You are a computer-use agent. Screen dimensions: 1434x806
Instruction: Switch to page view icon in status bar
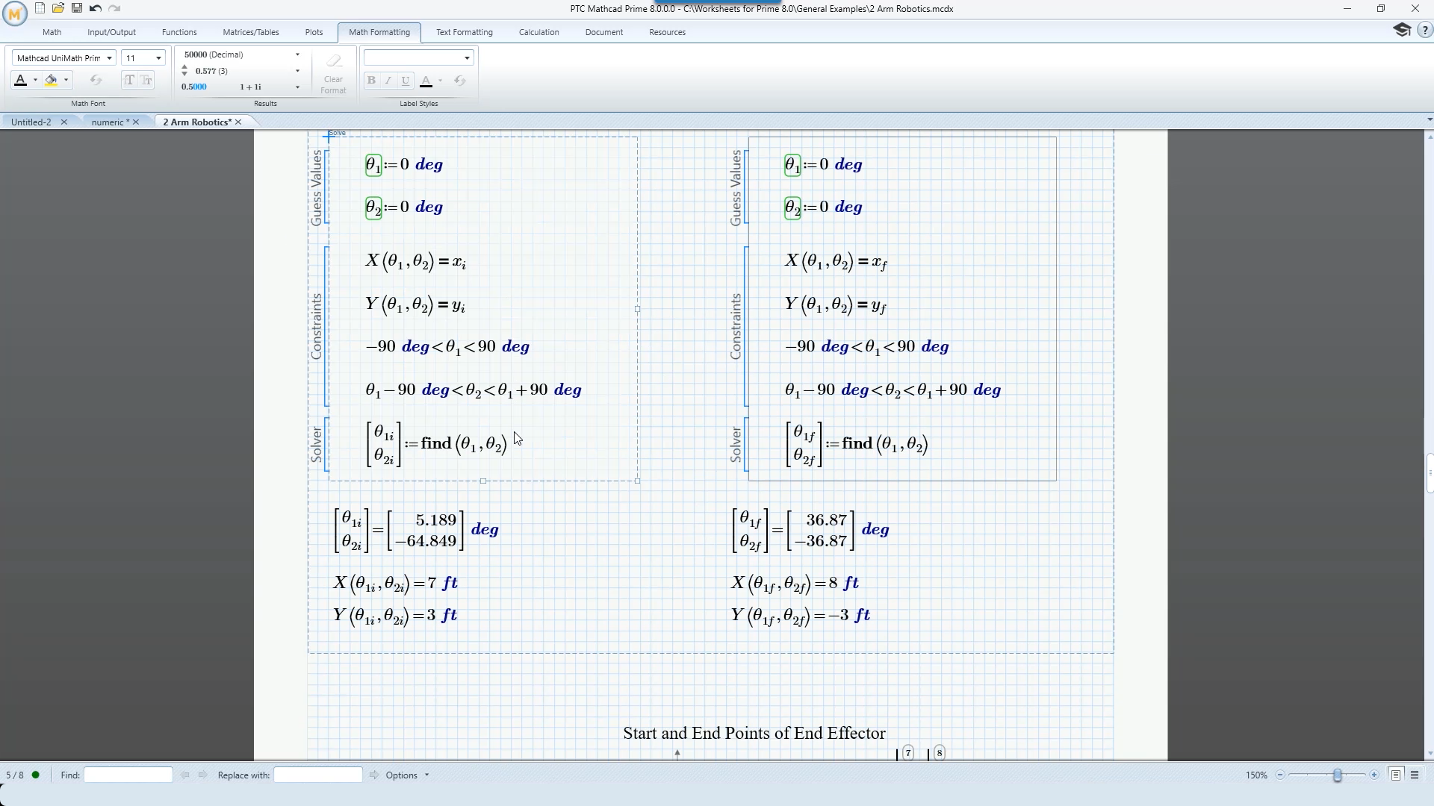click(1396, 775)
